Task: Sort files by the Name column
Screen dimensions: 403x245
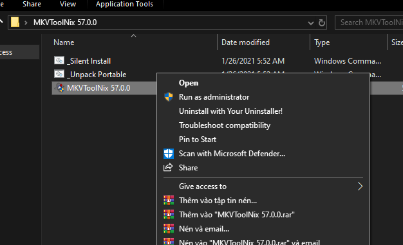Action: [x=64, y=42]
